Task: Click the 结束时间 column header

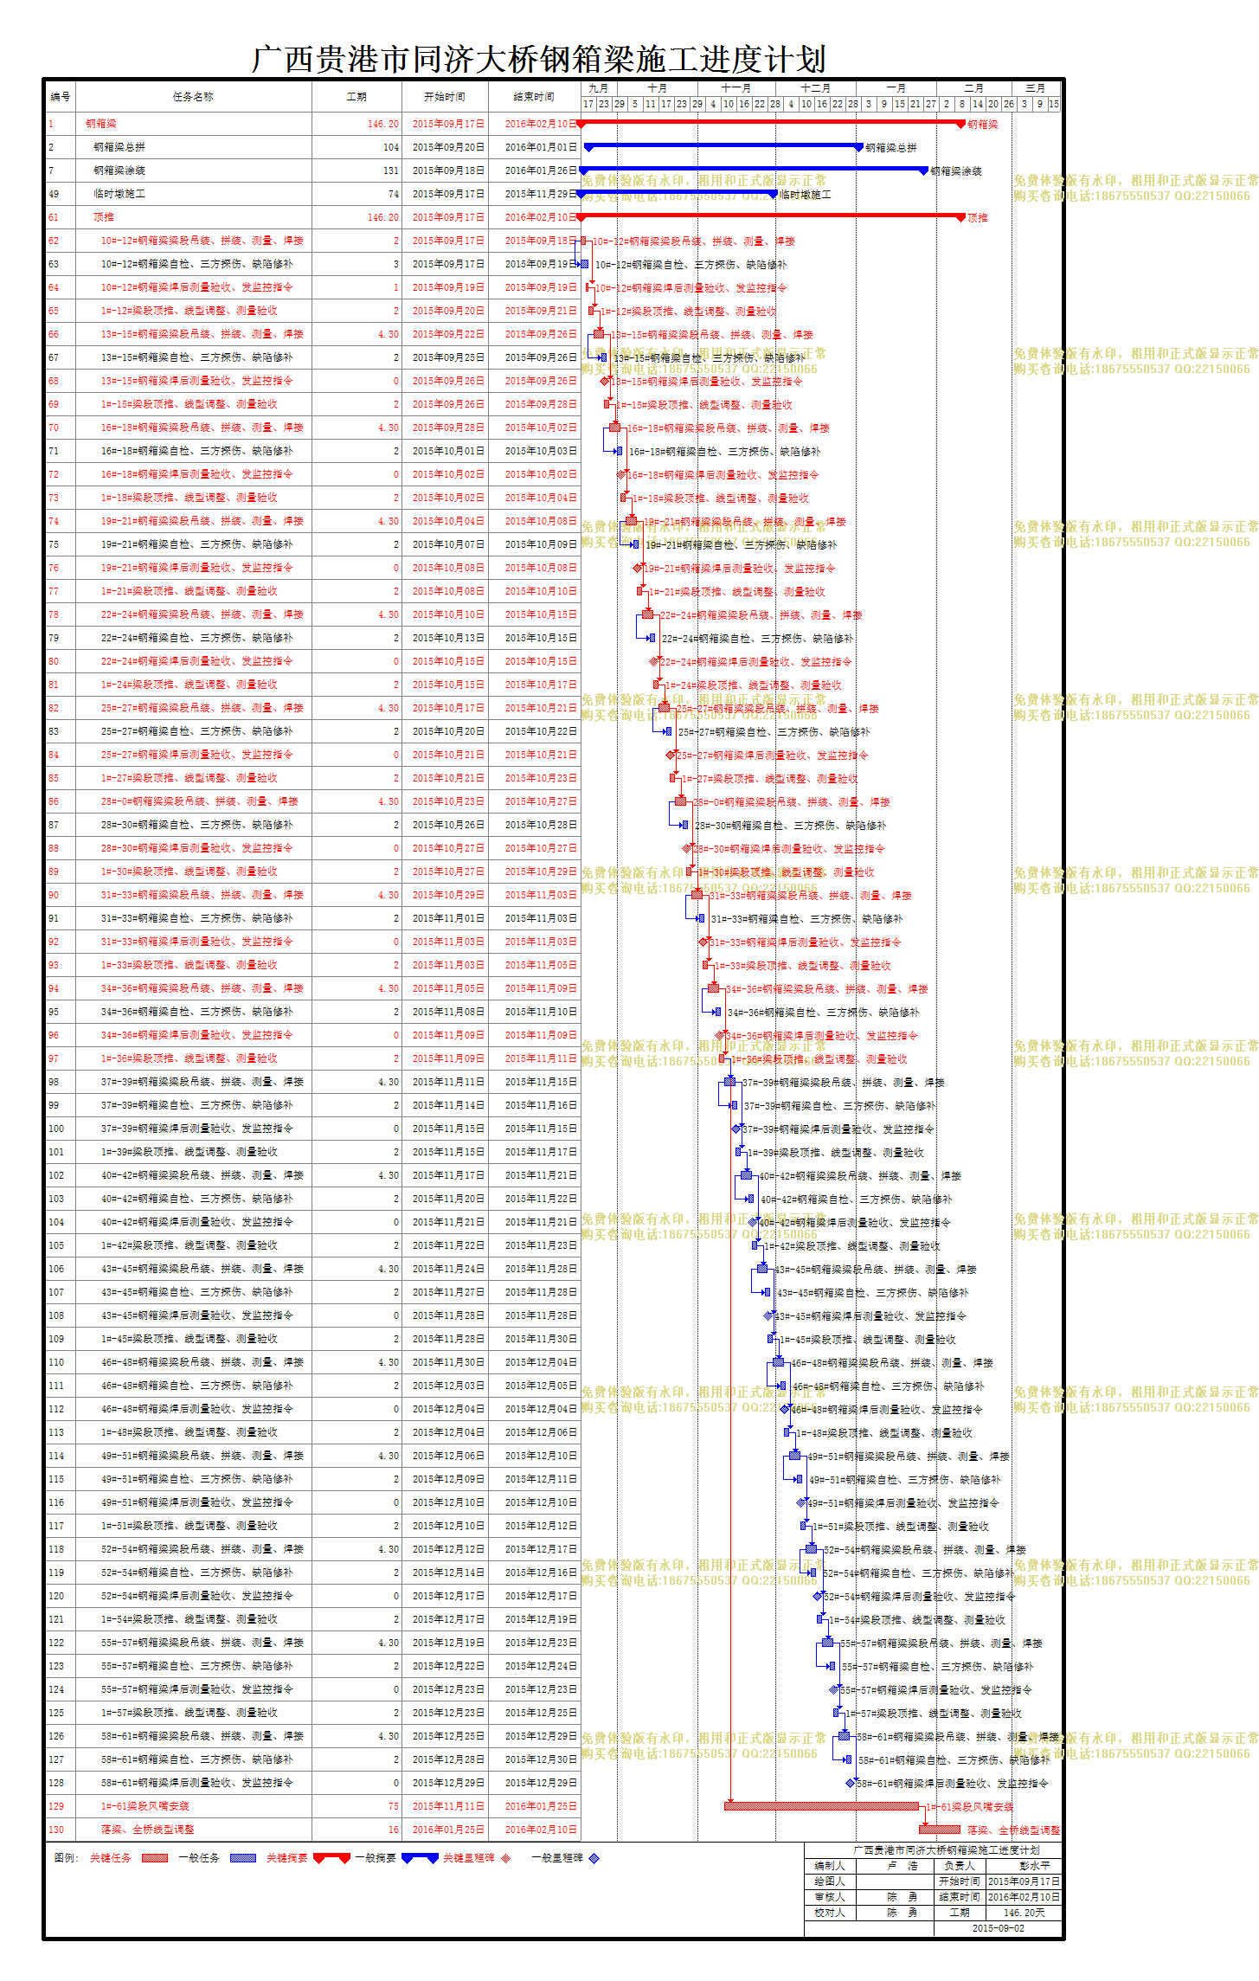Action: 534,96
